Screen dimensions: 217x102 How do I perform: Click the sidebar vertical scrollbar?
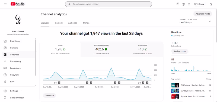pos(35,57)
